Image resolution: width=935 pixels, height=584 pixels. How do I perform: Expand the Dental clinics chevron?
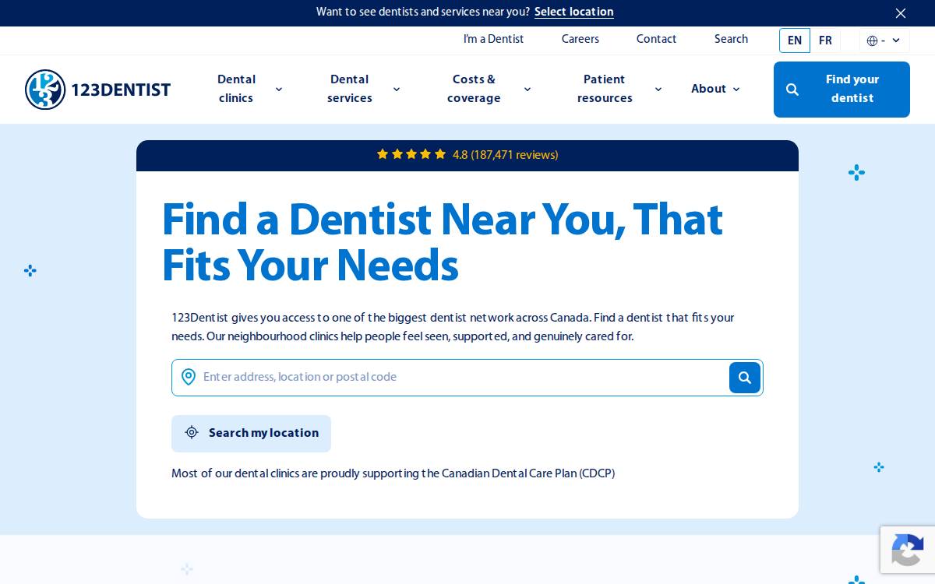279,90
